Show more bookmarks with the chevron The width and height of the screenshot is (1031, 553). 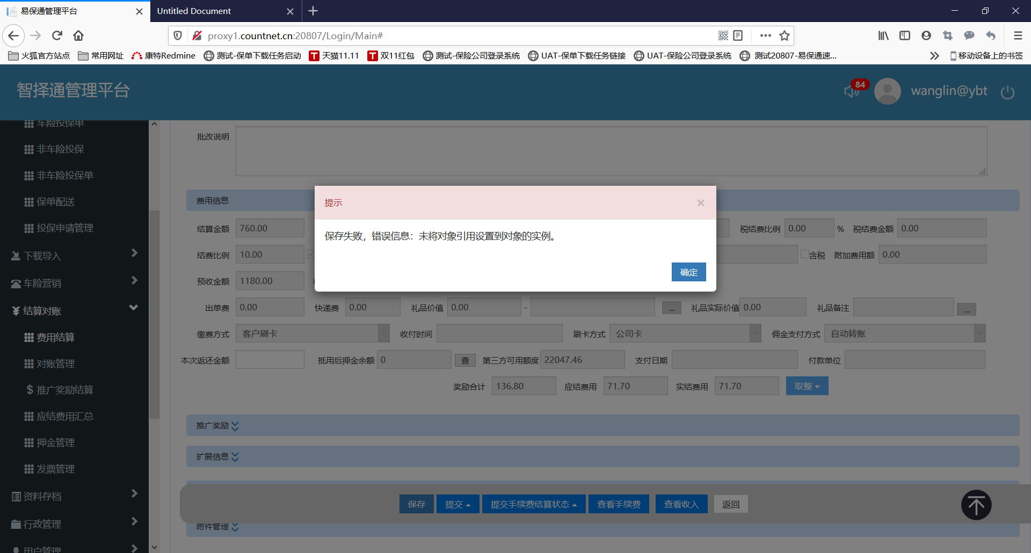pyautogui.click(x=934, y=56)
